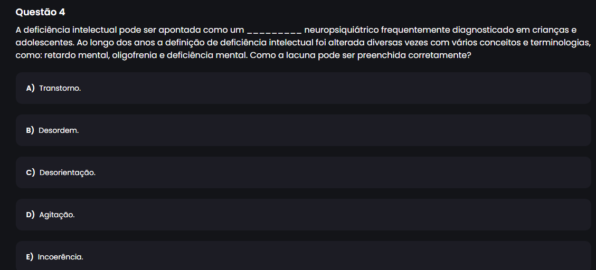Click the word "terminologias" in the question
The height and width of the screenshot is (270, 596).
(560, 42)
